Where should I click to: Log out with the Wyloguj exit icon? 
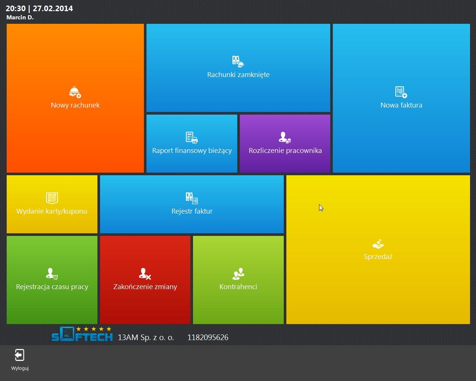[x=20, y=355]
